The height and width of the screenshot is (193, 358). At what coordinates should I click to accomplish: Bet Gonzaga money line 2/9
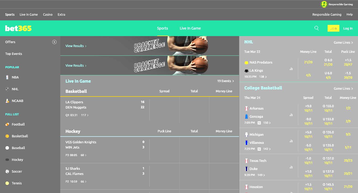tap(348, 121)
